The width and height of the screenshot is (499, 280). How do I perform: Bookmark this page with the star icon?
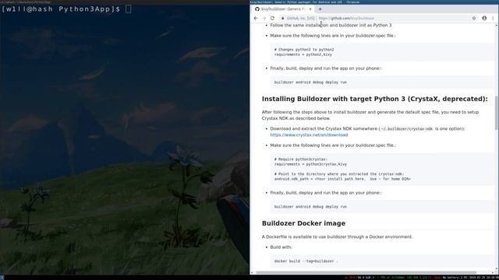(474, 19)
